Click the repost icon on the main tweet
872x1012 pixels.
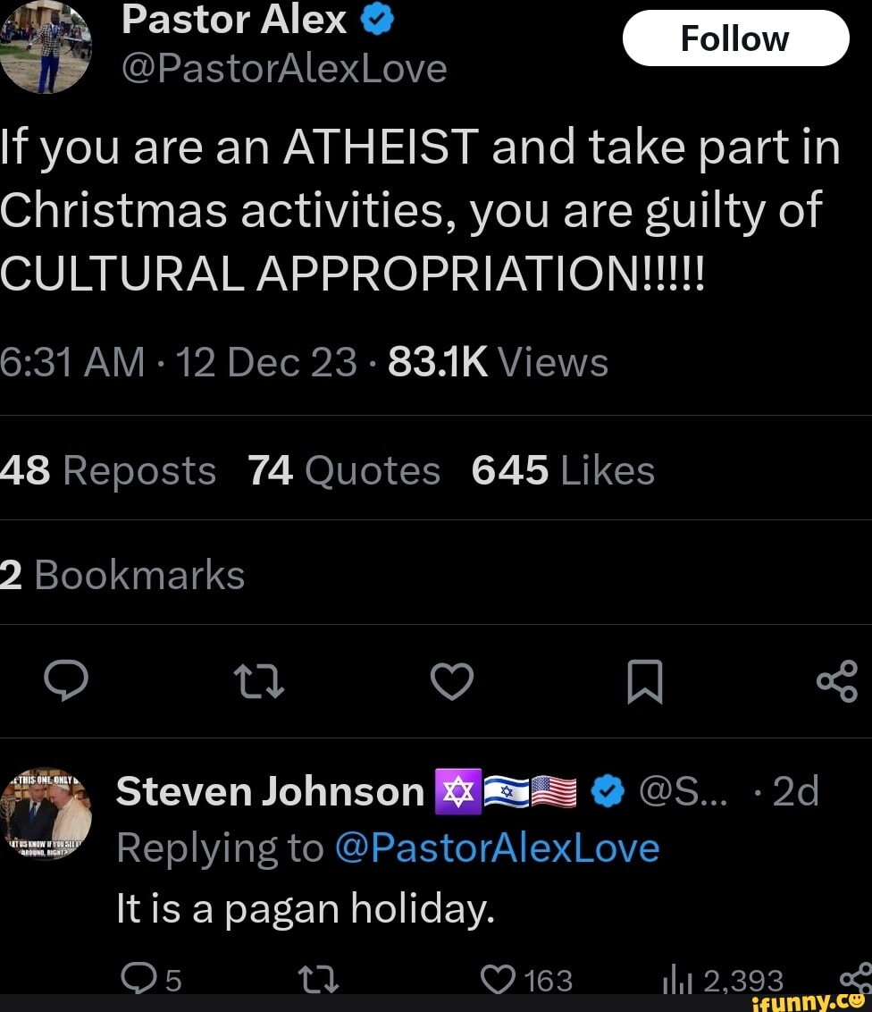coord(259,680)
